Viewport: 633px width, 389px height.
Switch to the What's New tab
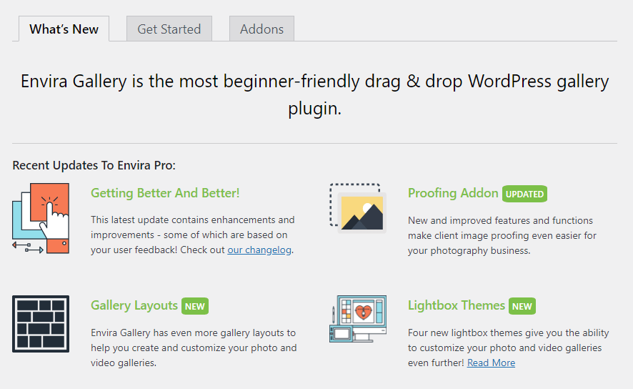point(64,29)
